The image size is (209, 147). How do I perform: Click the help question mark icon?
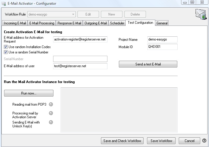point(204,141)
